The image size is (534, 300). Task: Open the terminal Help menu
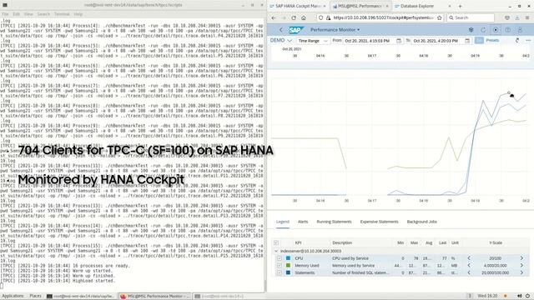tap(78, 14)
